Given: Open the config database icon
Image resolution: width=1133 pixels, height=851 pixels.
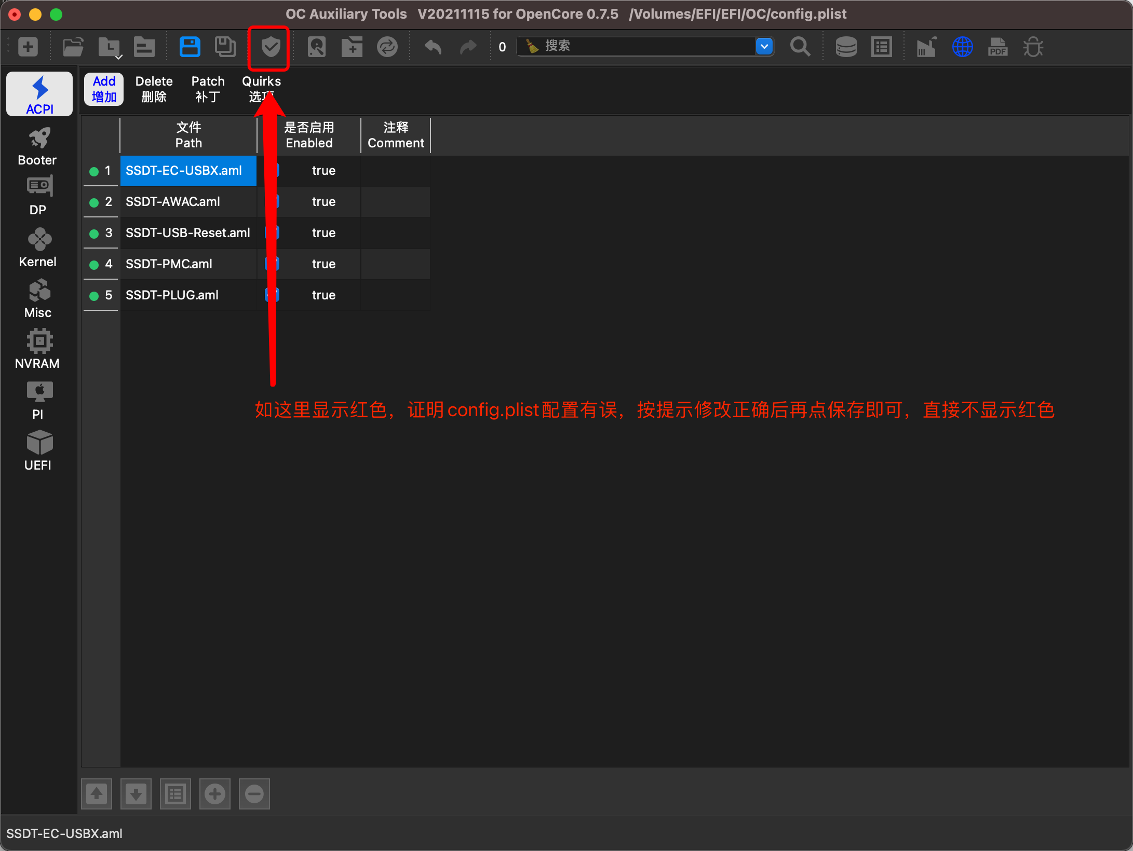Looking at the screenshot, I should (846, 47).
